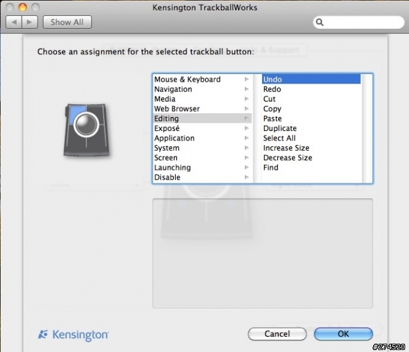Select the System category

[202, 148]
